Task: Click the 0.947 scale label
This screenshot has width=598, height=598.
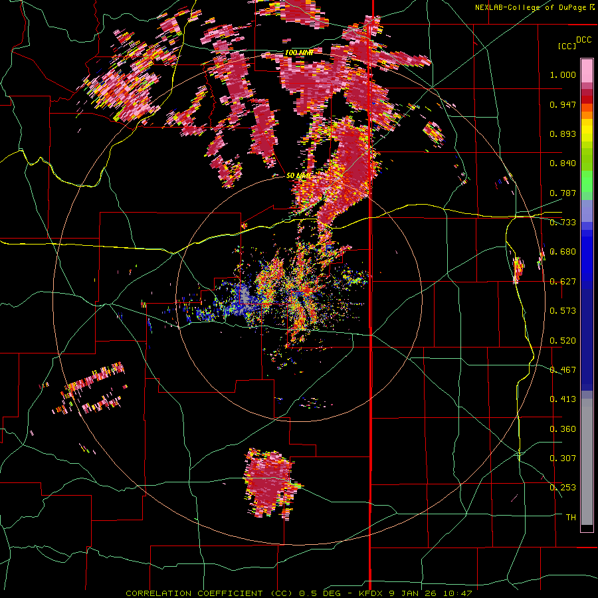Action: (x=563, y=104)
